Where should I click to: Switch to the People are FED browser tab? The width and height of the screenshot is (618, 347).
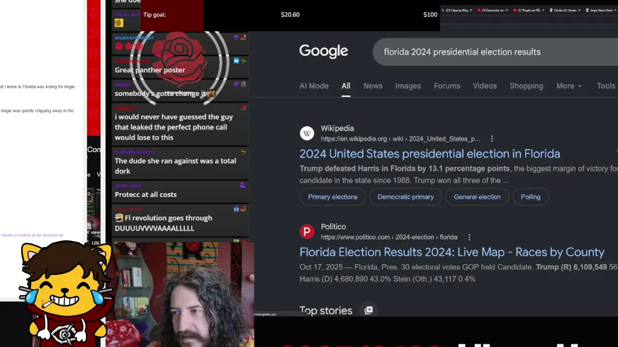coord(529,10)
